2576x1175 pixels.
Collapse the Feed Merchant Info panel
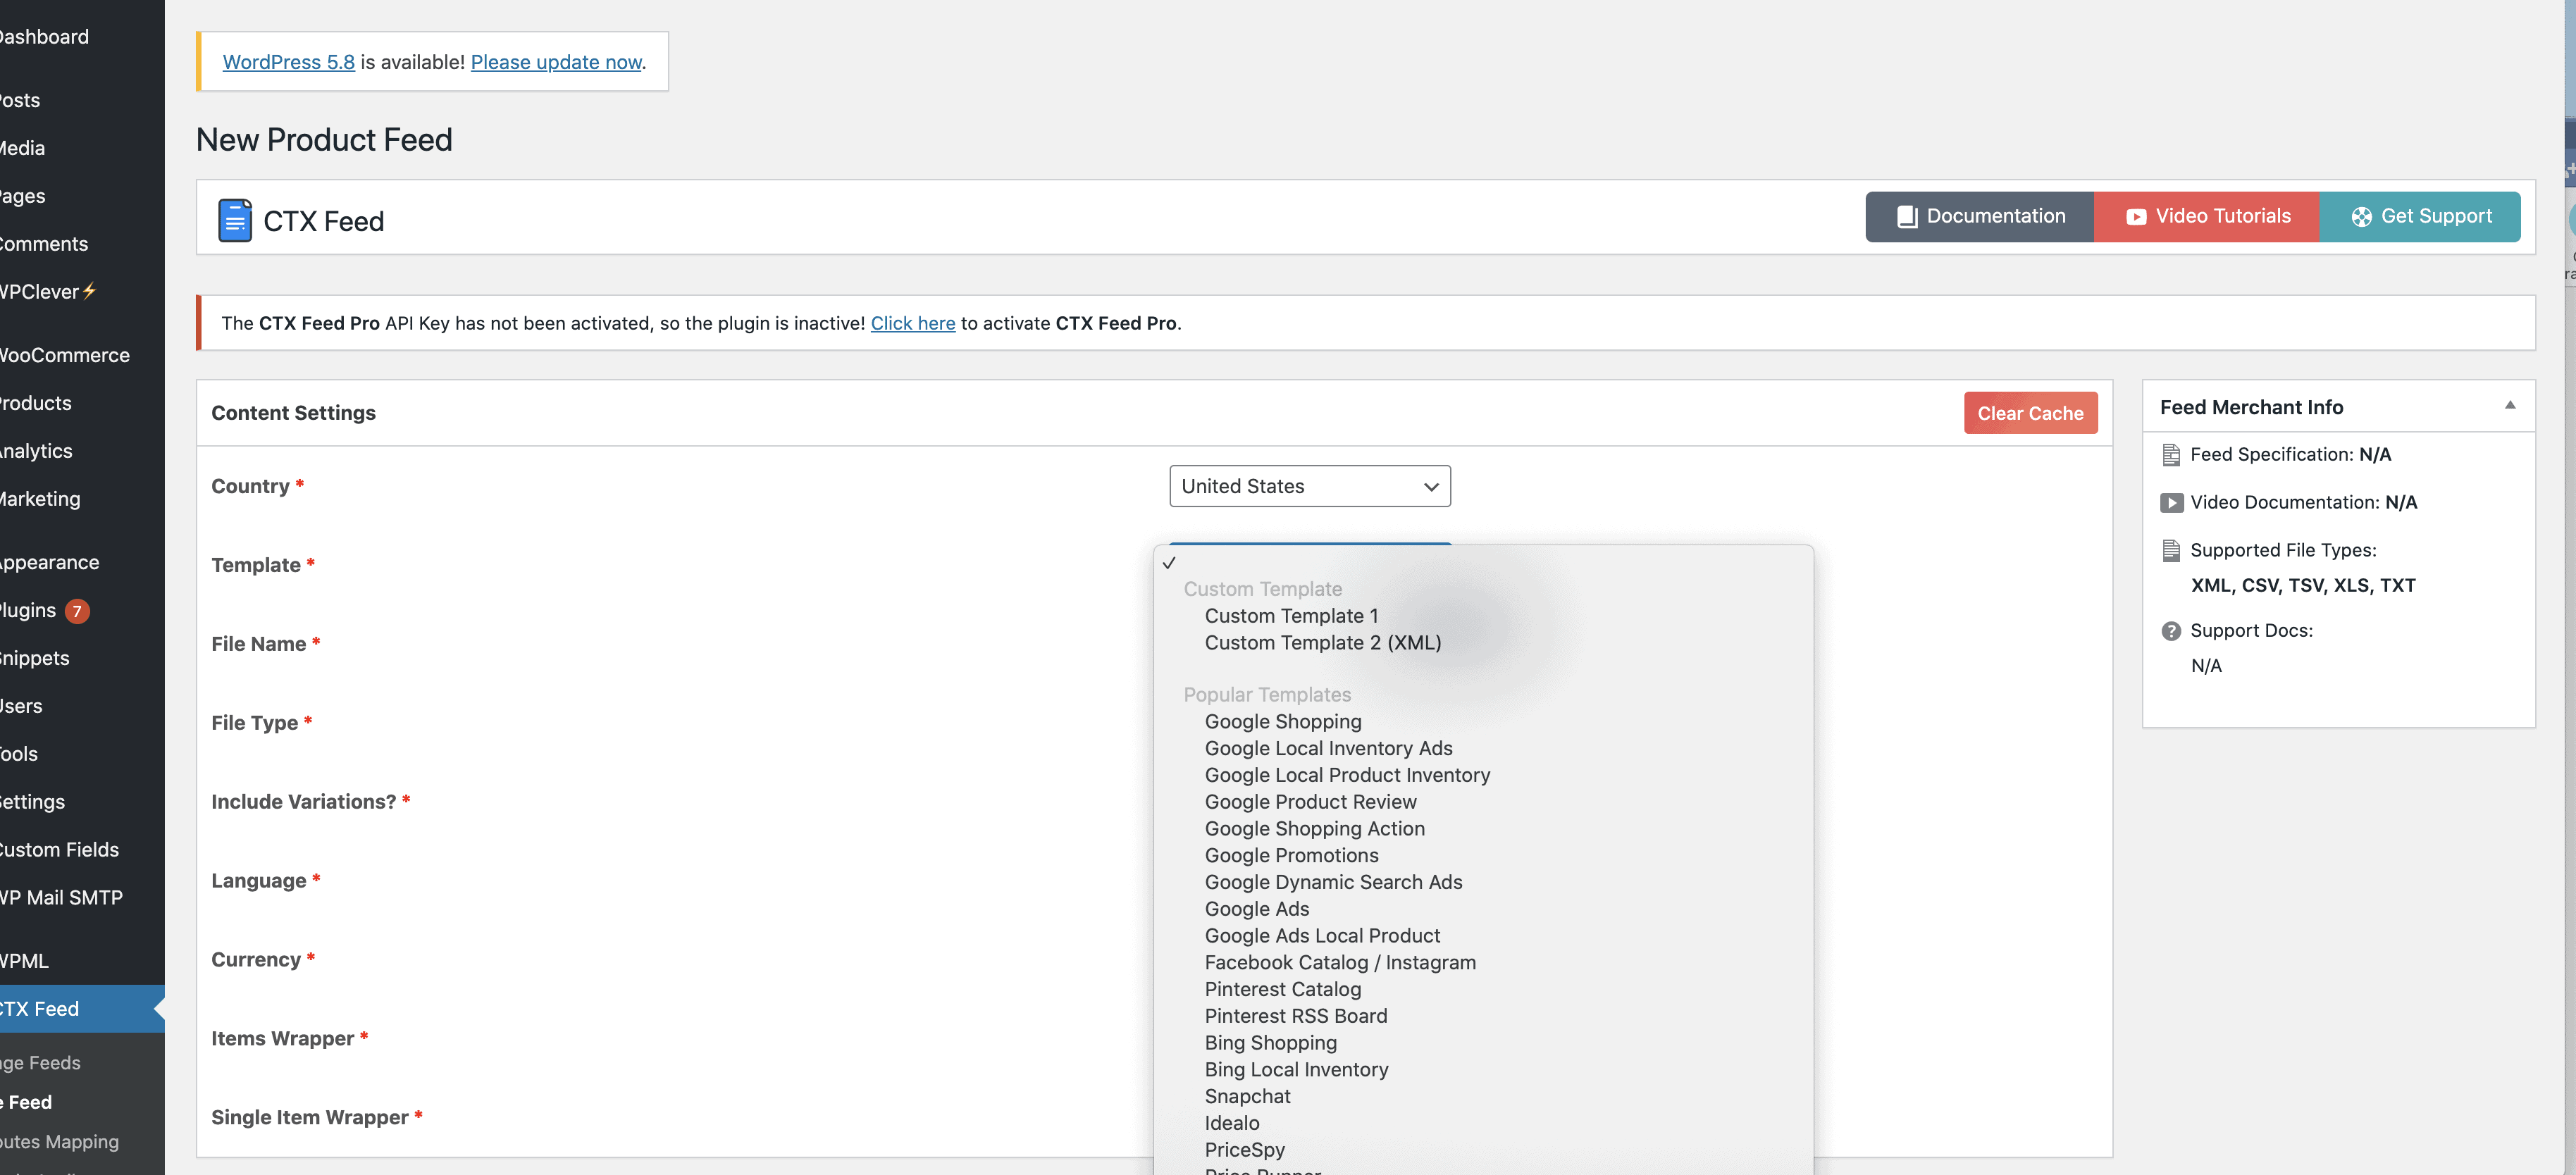(x=2509, y=405)
